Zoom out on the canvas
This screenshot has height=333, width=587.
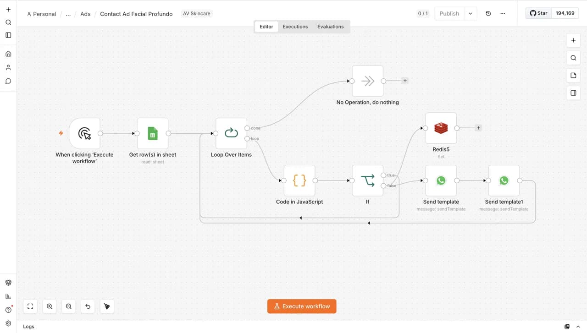click(69, 306)
